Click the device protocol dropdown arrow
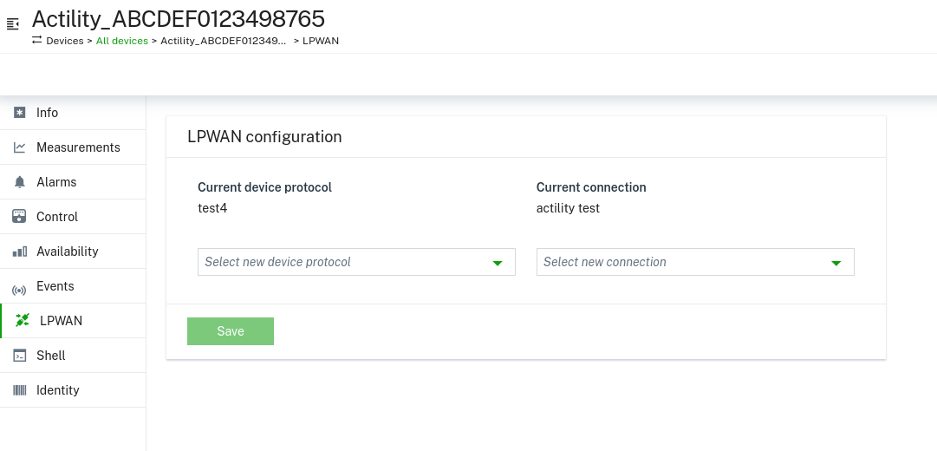 (x=498, y=263)
